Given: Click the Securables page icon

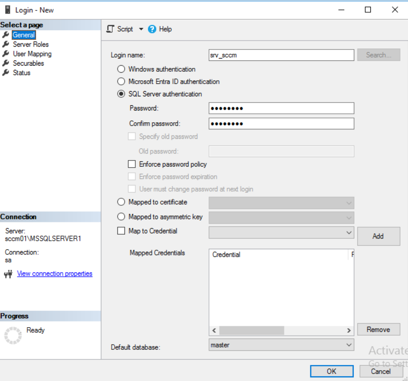Looking at the screenshot, I should tap(7, 63).
